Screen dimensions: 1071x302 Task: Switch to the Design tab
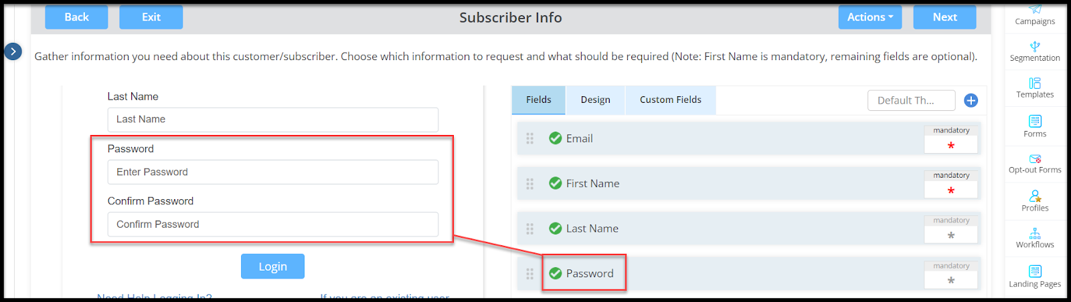(596, 100)
